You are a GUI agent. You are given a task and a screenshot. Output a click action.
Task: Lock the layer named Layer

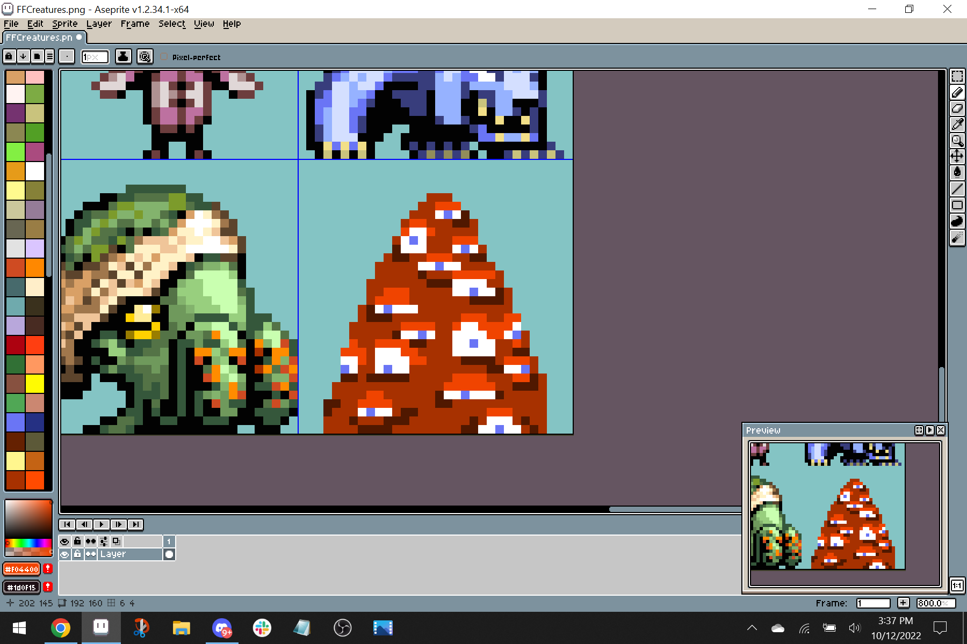[77, 554]
